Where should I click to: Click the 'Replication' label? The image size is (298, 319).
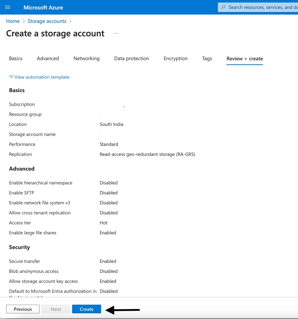tap(20, 154)
